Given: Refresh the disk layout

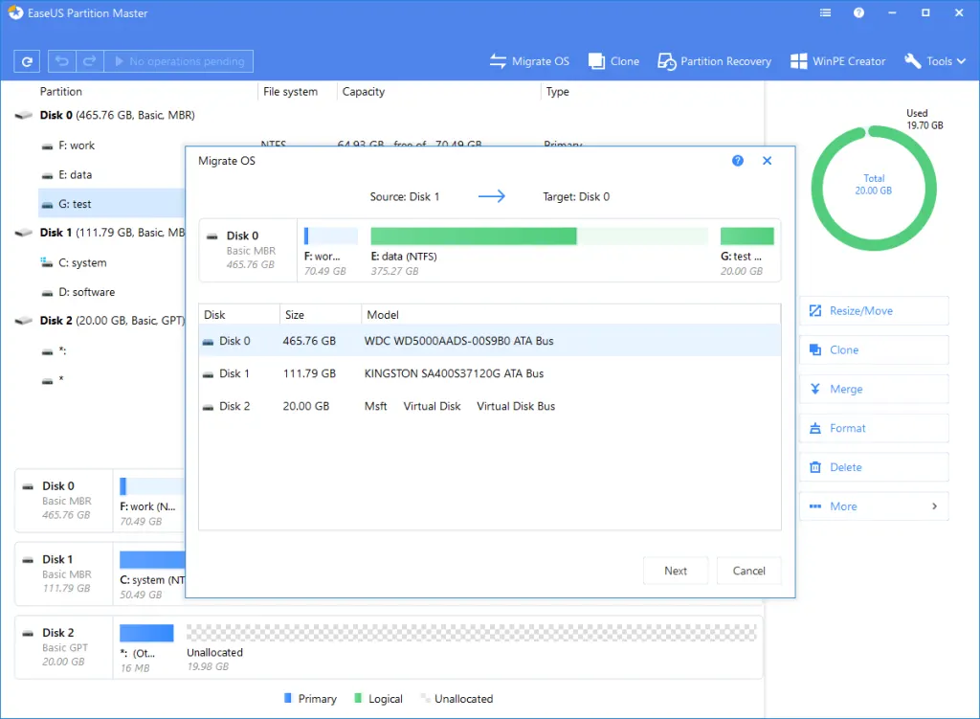Looking at the screenshot, I should (x=26, y=60).
